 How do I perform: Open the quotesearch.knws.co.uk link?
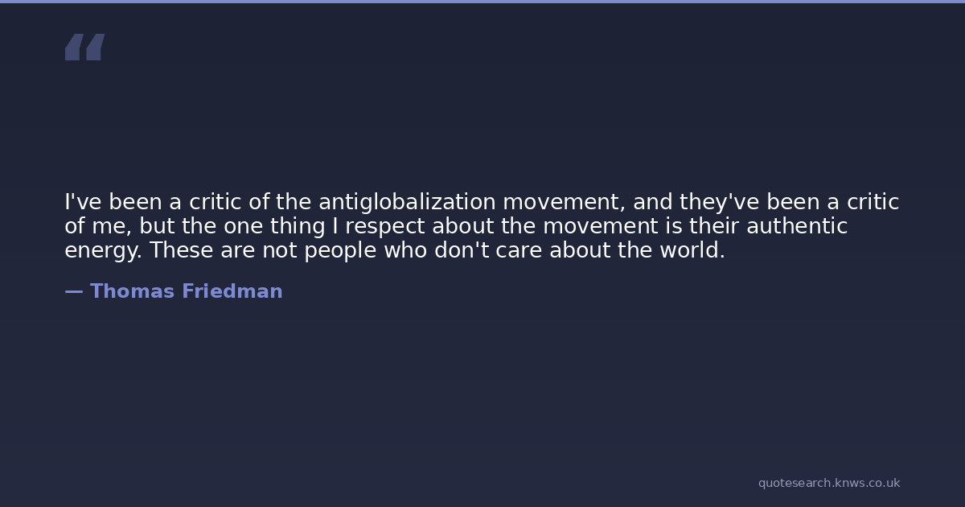[x=828, y=483]
